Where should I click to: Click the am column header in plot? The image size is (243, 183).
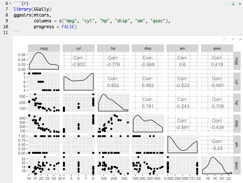pyautogui.click(x=182, y=48)
